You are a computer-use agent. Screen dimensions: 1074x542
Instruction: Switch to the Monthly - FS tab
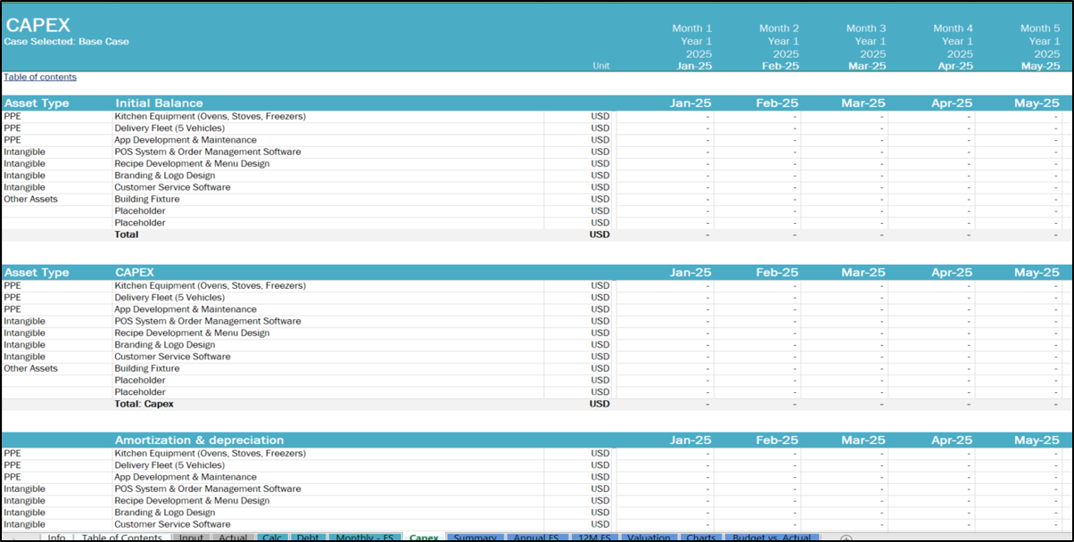point(365,538)
